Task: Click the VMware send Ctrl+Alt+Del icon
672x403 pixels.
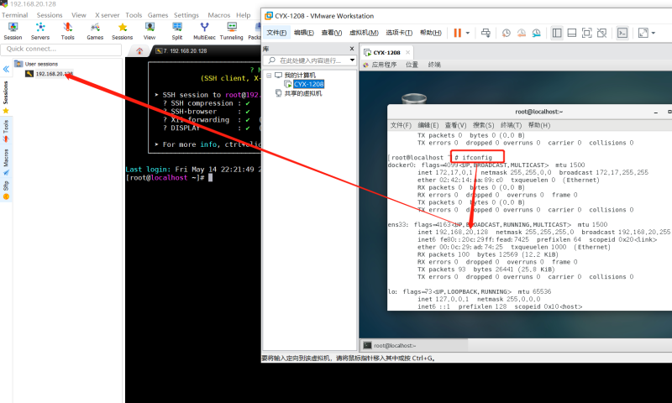Action: 486,33
